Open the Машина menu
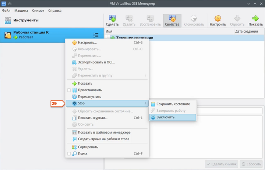Image resolution: width=265 pixels, height=170 pixels. (x=21, y=11)
